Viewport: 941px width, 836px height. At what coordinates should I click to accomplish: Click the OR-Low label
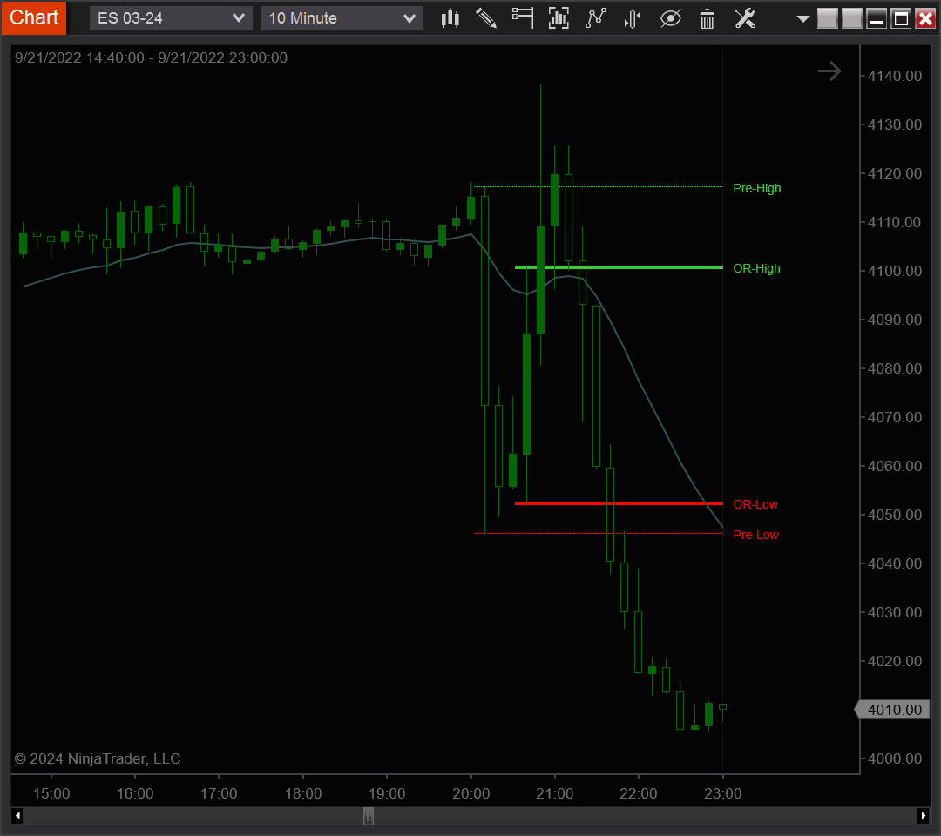(x=755, y=504)
